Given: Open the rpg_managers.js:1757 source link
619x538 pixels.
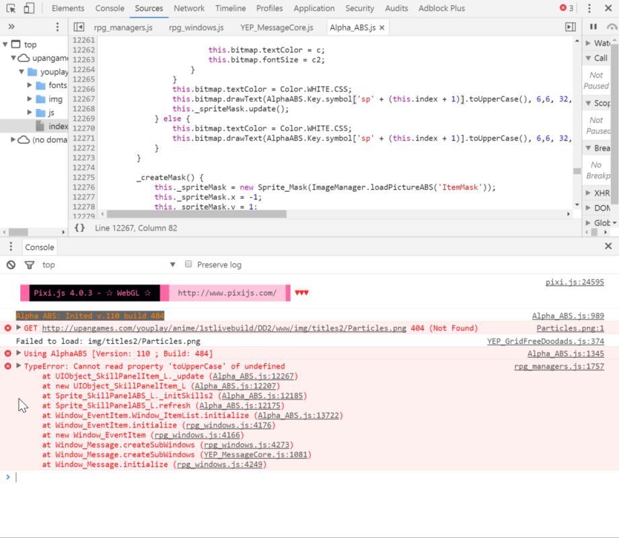Looking at the screenshot, I should click(x=559, y=367).
